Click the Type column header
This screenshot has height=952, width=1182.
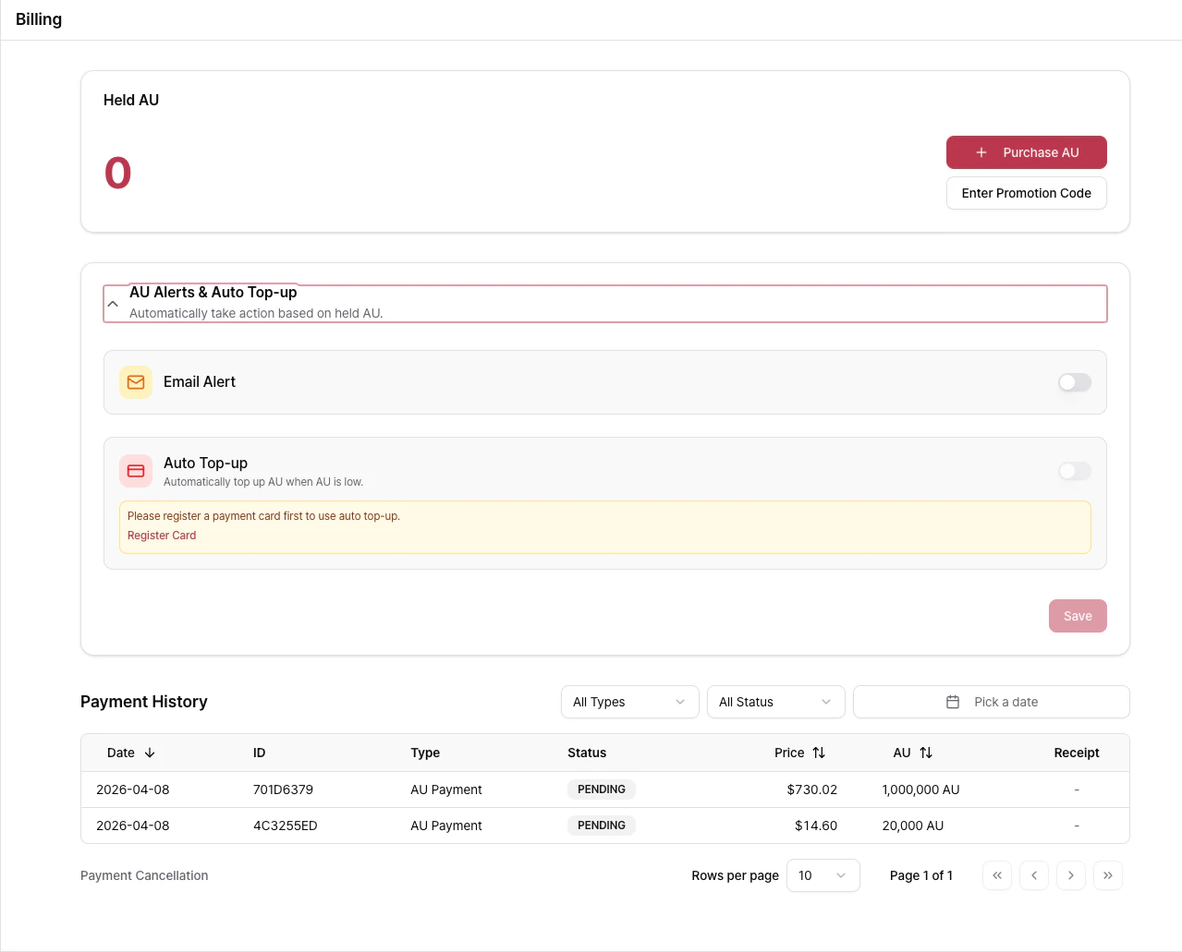click(425, 753)
